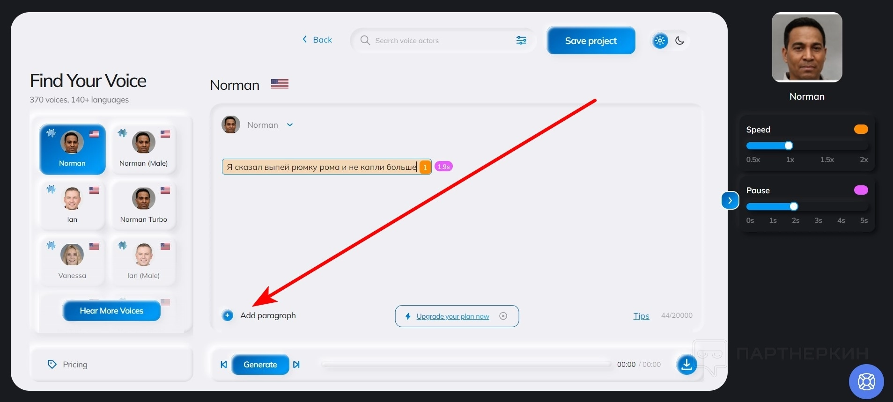893x402 pixels.
Task: Expand the Norman voice dropdown
Action: (x=290, y=125)
